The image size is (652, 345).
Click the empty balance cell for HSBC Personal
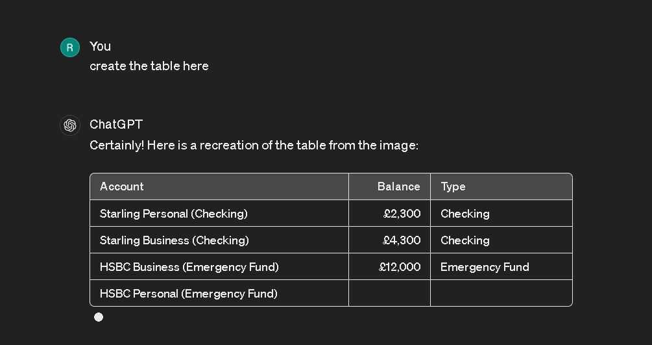pyautogui.click(x=389, y=293)
